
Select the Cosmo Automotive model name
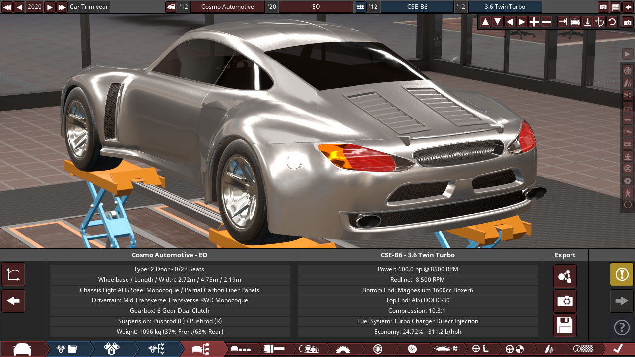pos(228,7)
